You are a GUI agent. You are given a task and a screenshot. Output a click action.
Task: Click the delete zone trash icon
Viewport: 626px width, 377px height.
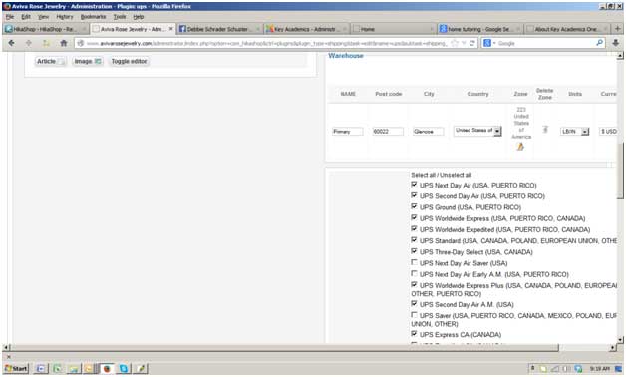click(545, 129)
